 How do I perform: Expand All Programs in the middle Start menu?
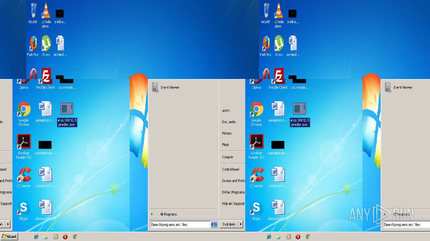click(168, 214)
